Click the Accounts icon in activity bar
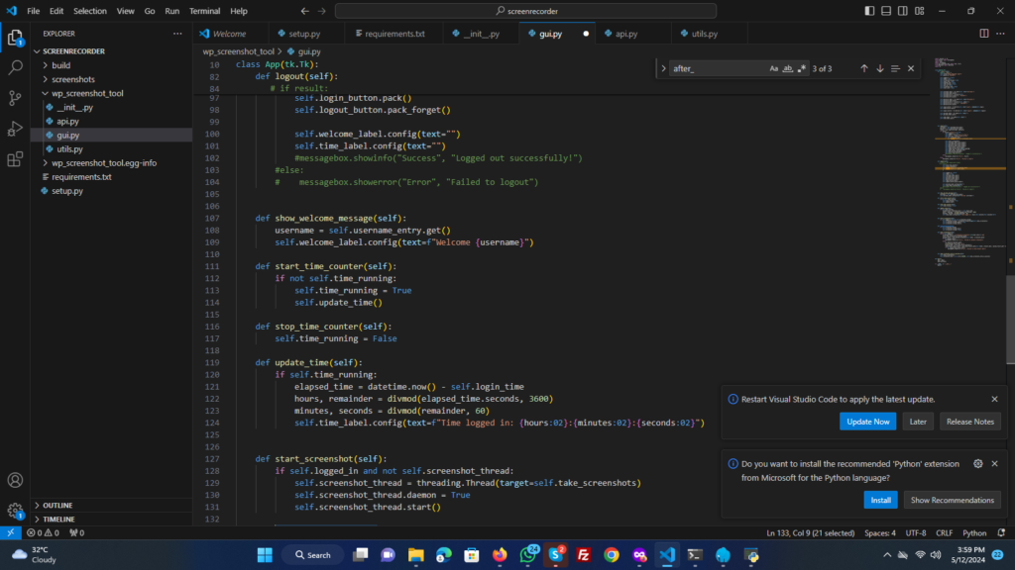1015x570 pixels. [15, 480]
